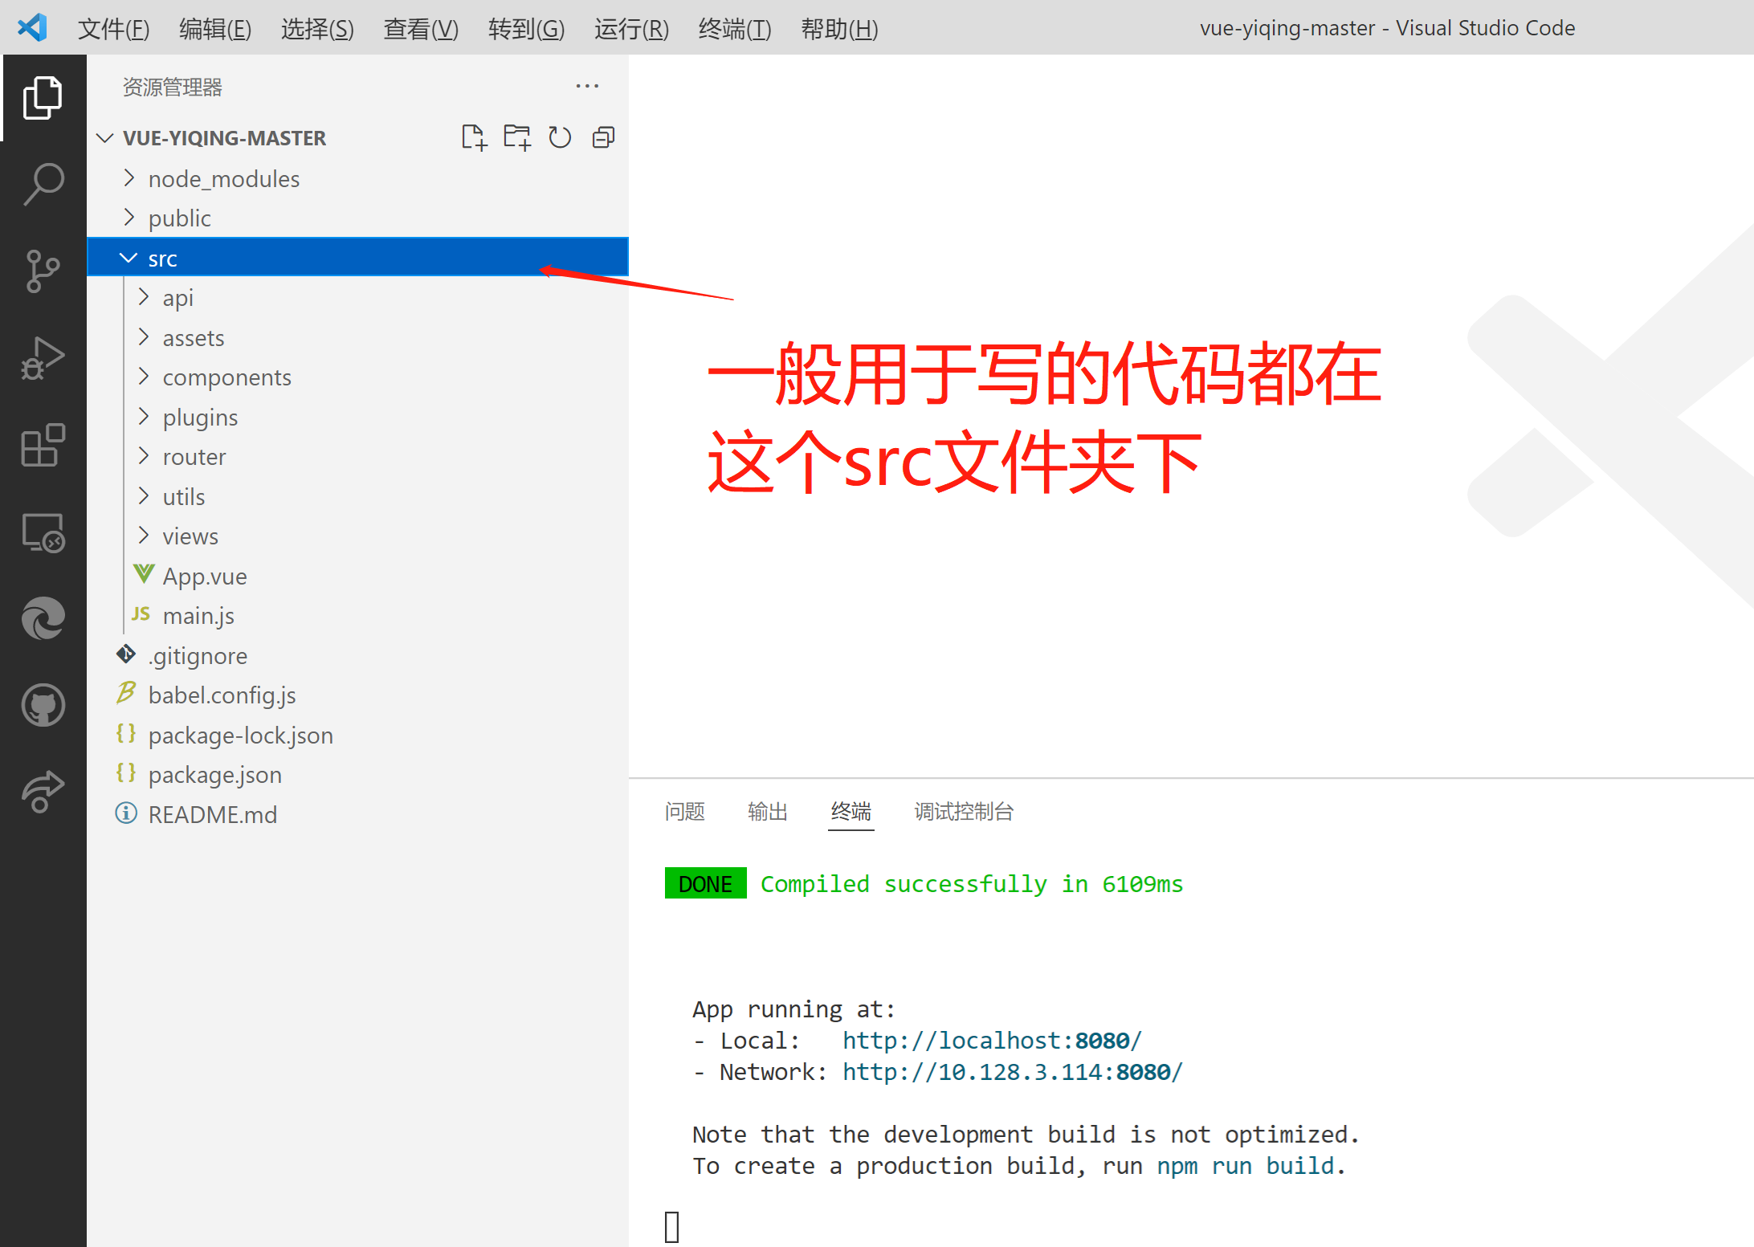Screen dimensions: 1754x1247
Task: Open the localhost:8080 link in terminal
Action: pyautogui.click(x=991, y=1041)
